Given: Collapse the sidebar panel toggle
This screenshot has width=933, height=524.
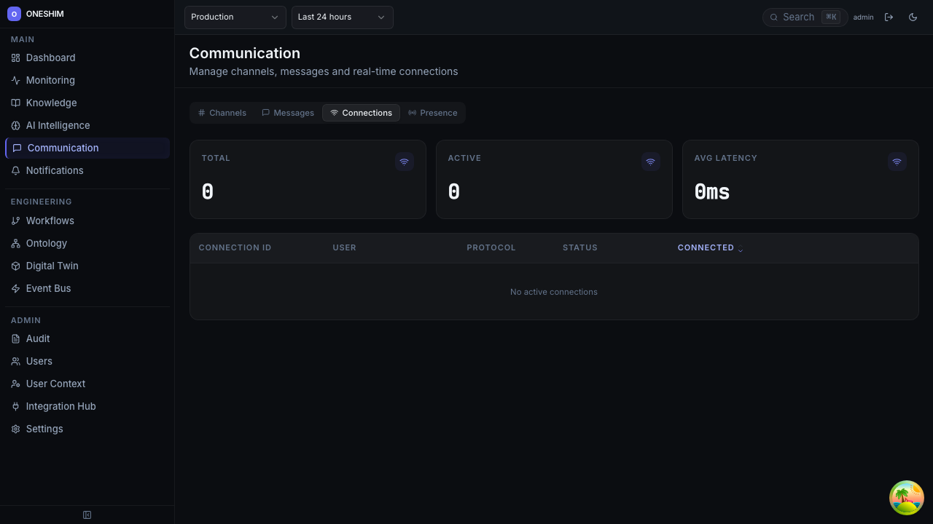Looking at the screenshot, I should tap(87, 515).
